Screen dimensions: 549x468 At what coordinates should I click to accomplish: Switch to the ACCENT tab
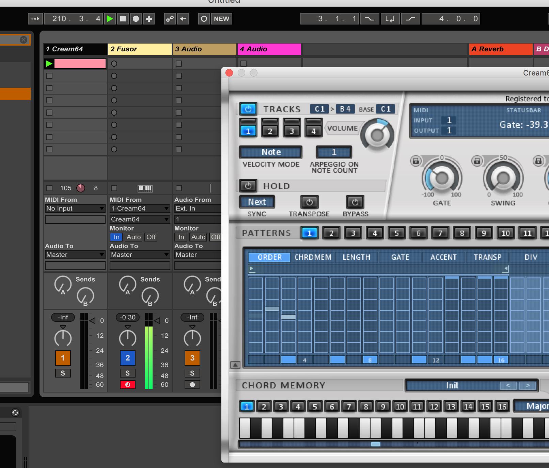pos(443,257)
